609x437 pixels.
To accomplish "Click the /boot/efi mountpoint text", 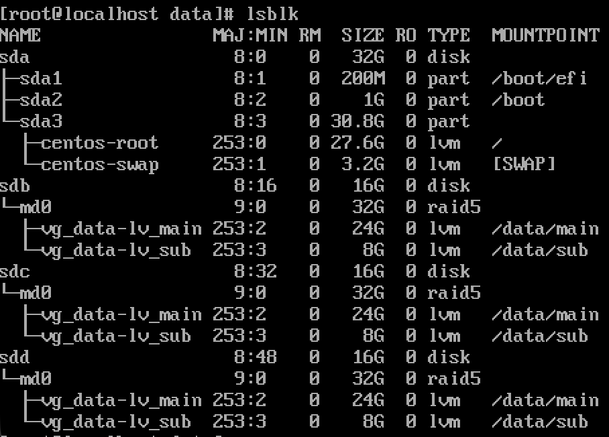I will (539, 78).
